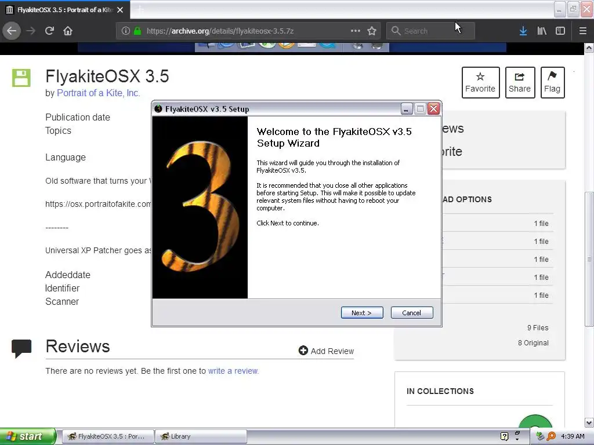
Task: Click the vertical scrollbar thumb
Action: coord(589,259)
